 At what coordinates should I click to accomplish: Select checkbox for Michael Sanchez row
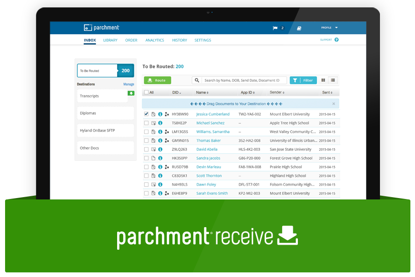point(146,123)
